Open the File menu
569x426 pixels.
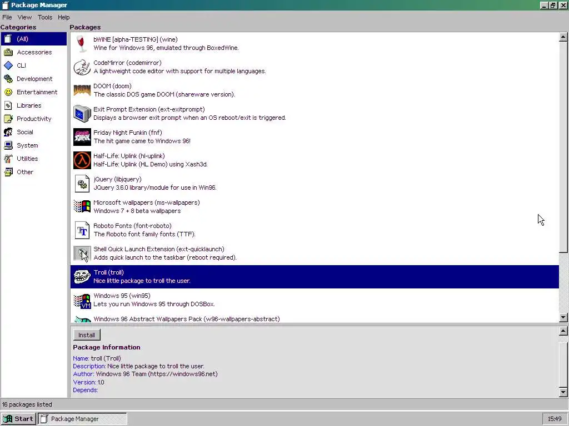tap(7, 17)
